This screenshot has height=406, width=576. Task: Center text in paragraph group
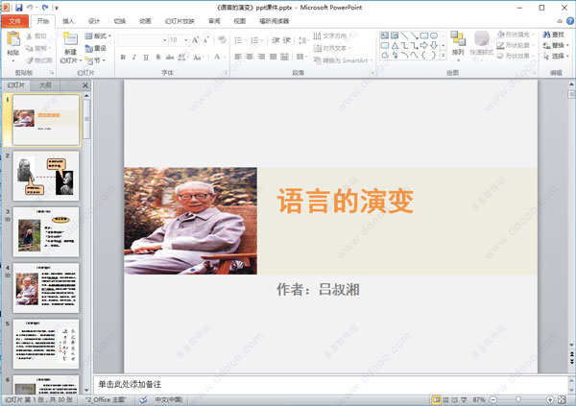pyautogui.click(x=250, y=57)
